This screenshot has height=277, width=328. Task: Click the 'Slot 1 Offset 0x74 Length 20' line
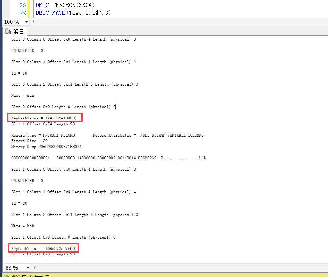coord(43,124)
